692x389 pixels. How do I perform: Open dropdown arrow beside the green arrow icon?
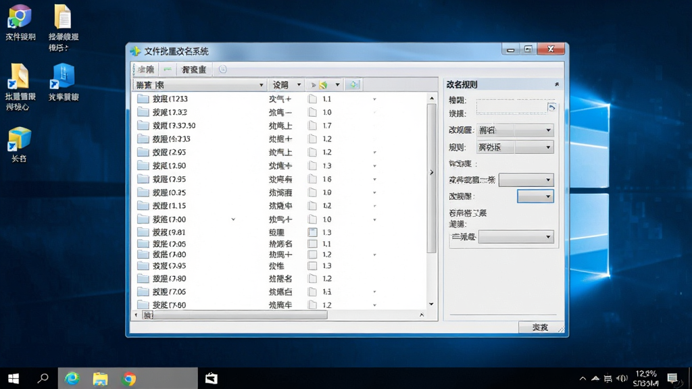click(337, 84)
